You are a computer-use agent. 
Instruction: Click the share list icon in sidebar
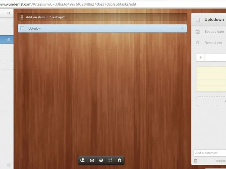click(8, 39)
